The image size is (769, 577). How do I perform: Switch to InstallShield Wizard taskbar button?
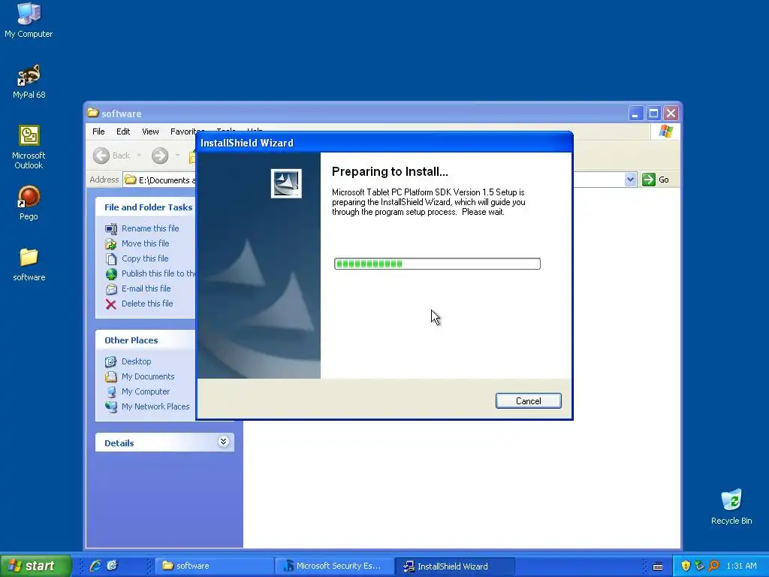point(454,566)
